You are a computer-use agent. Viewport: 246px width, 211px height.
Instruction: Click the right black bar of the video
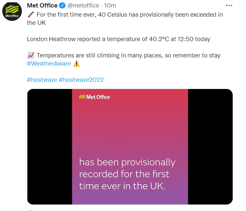point(210,147)
